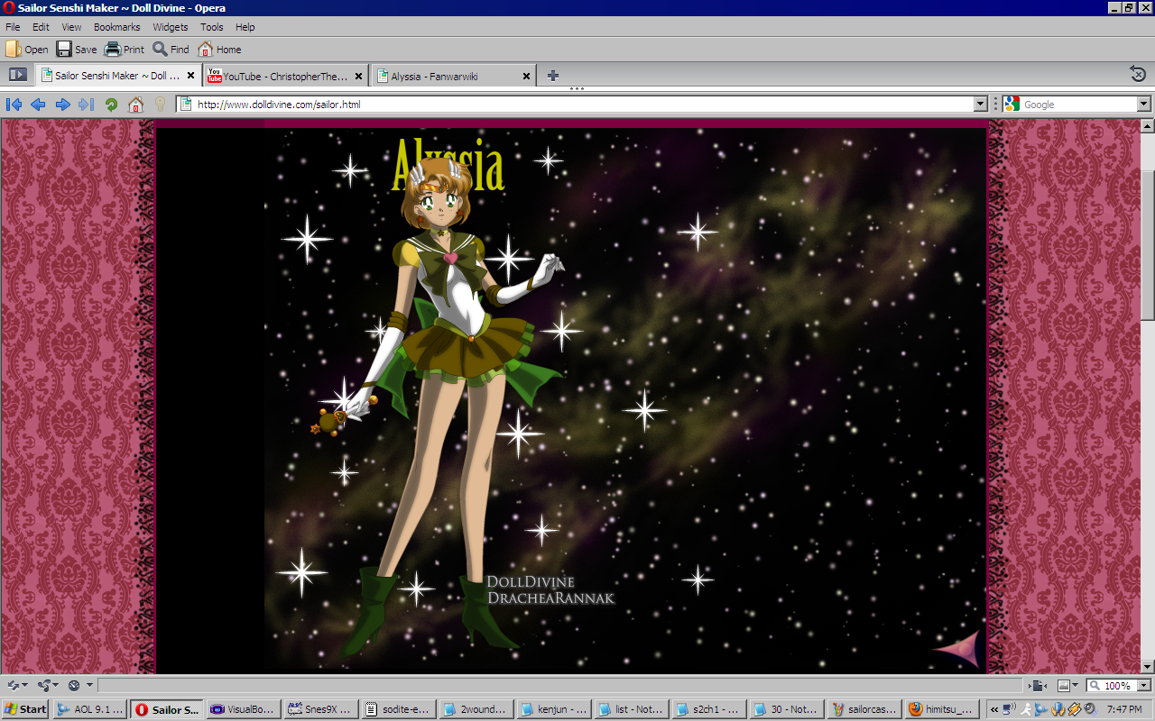Reload the page with the green refresh icon

[x=111, y=105]
